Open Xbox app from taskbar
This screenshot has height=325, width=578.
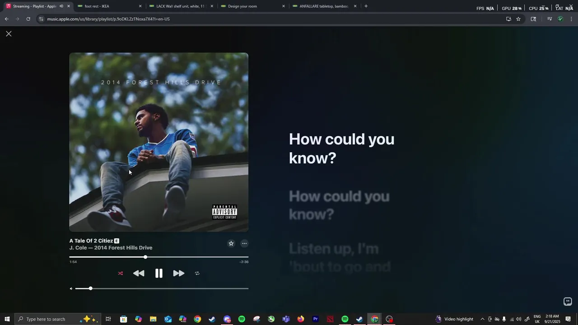click(271, 319)
